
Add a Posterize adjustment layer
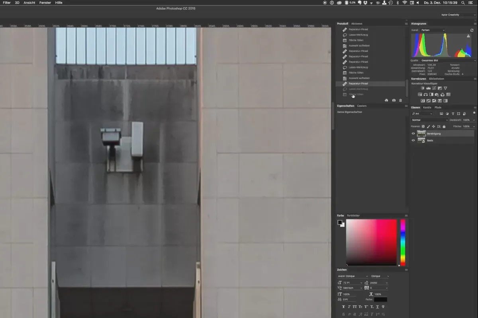pyautogui.click(x=429, y=101)
